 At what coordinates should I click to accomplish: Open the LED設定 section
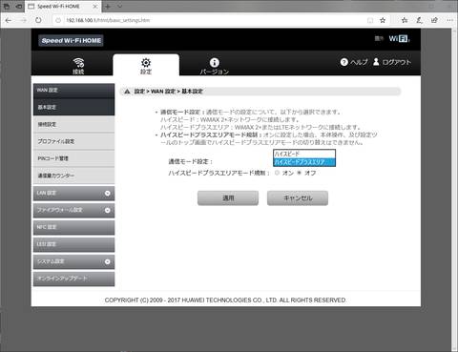[73, 244]
